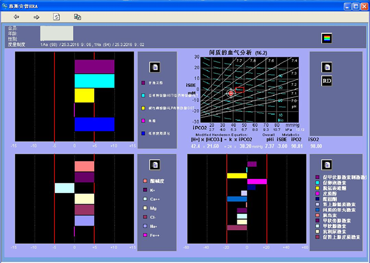The height and width of the screenshot is (263, 370).
Task: Click the 甲状旁腺激素 legend swatch
Action: 317,221
